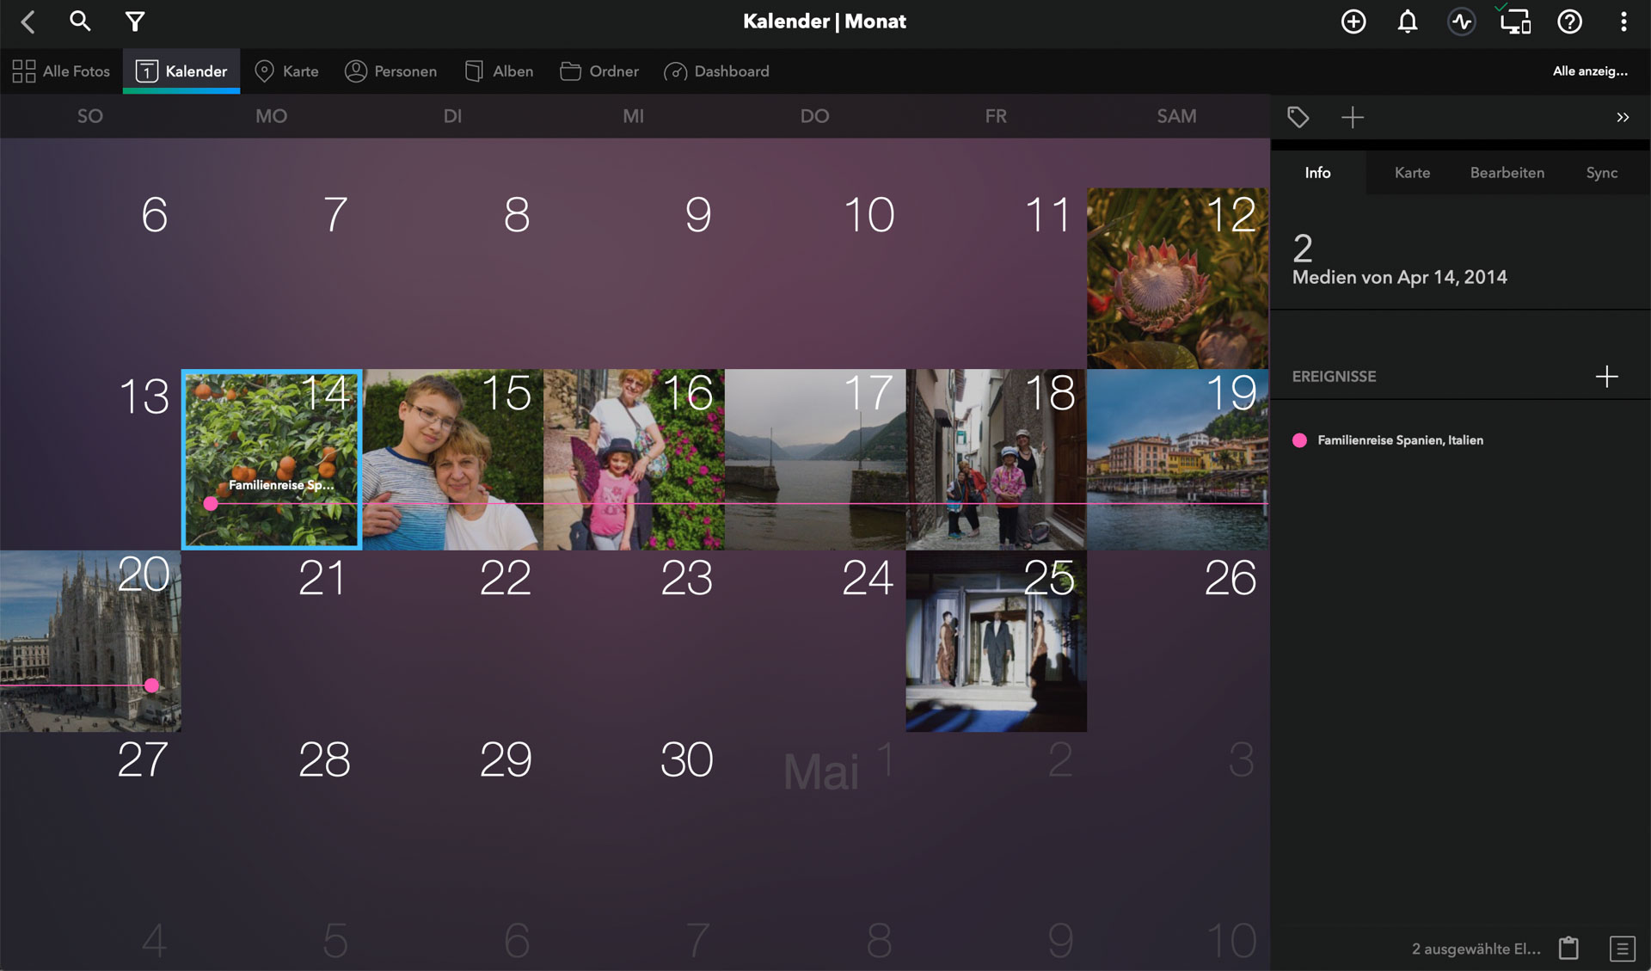1651x971 pixels.
Task: Open the filter funnel icon
Action: 135,22
